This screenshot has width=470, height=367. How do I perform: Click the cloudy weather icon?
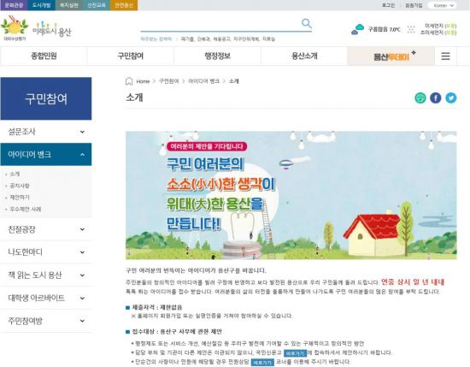point(357,29)
